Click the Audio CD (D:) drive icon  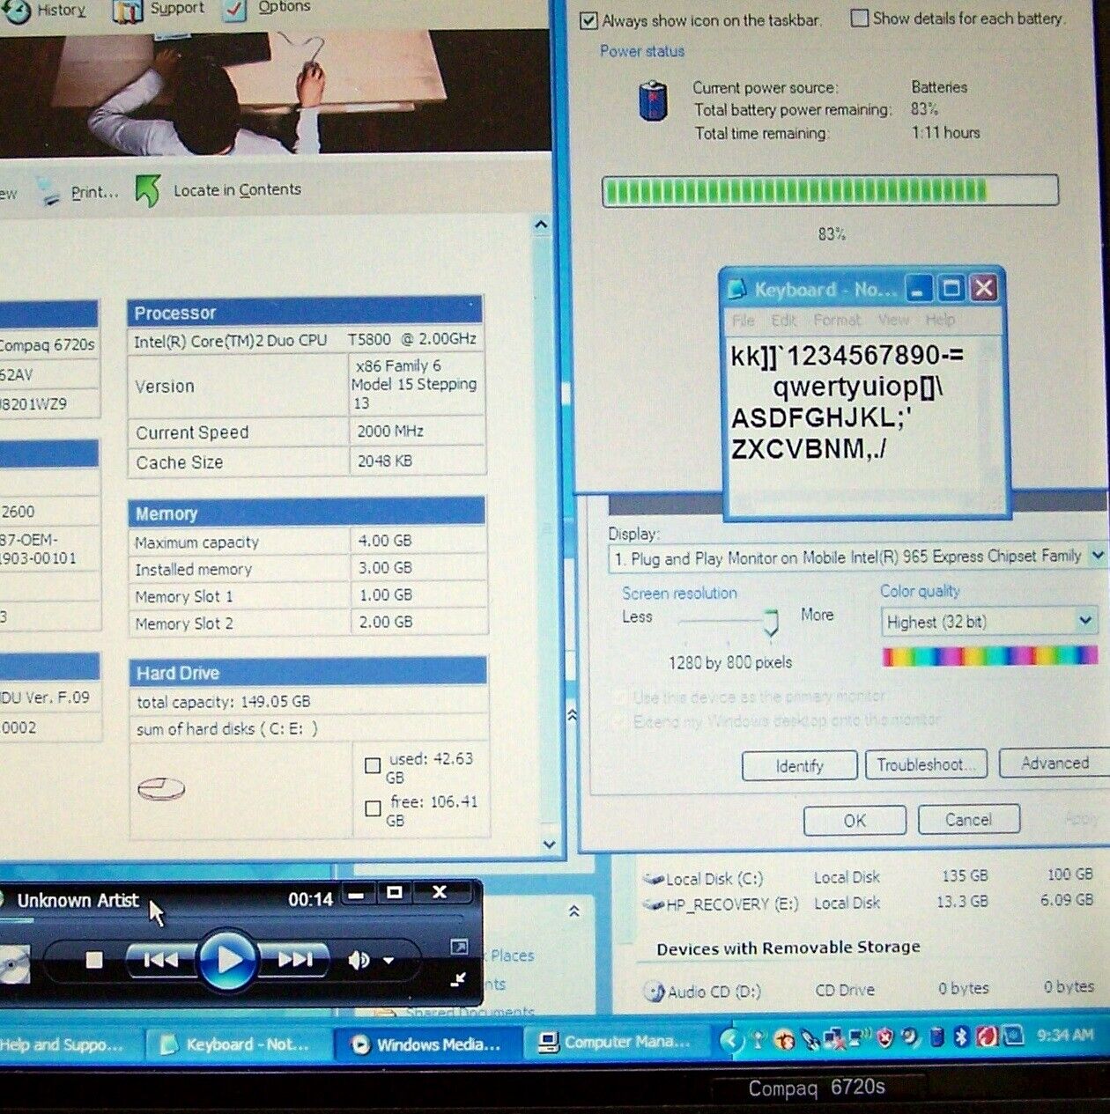pos(654,992)
